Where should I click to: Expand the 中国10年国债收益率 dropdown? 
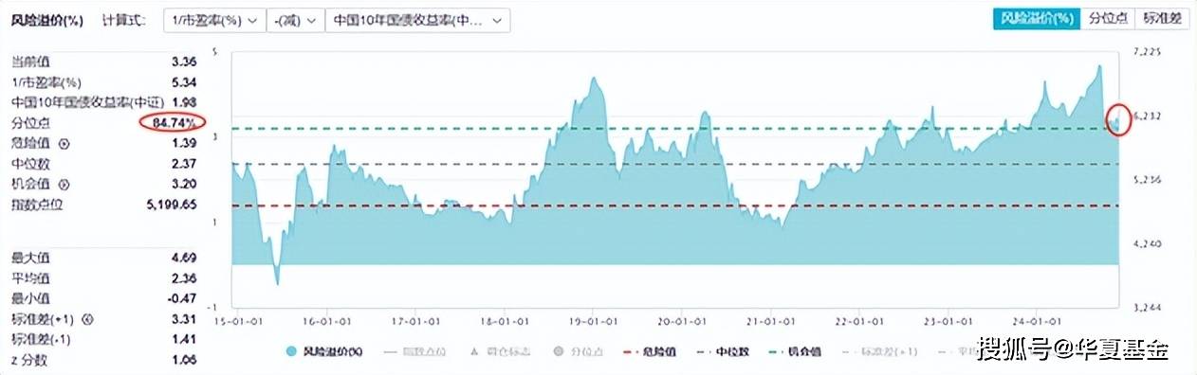[416, 20]
